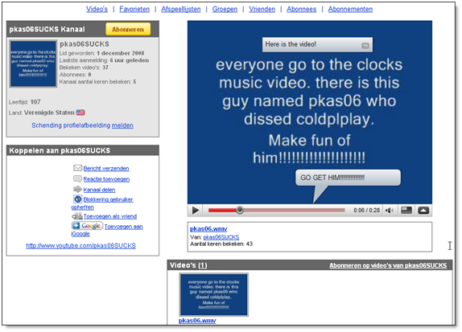Click the speech bubble icon for Reactie toevoegen
462x332 pixels.
point(77,178)
